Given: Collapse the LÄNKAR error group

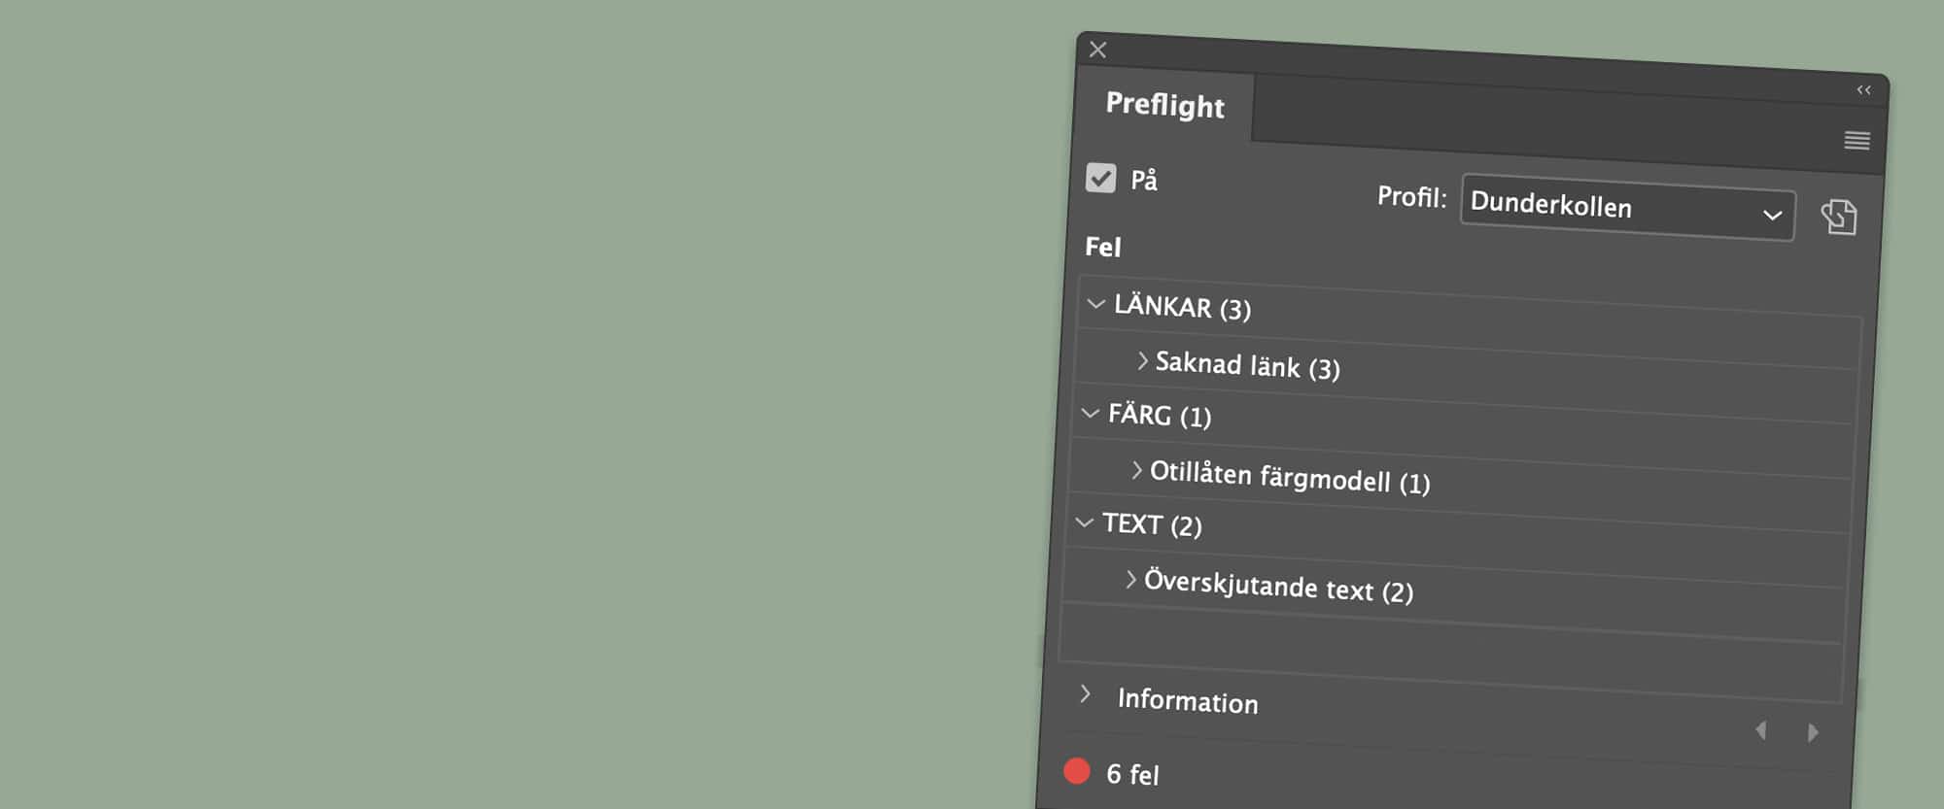Looking at the screenshot, I should tap(1096, 303).
